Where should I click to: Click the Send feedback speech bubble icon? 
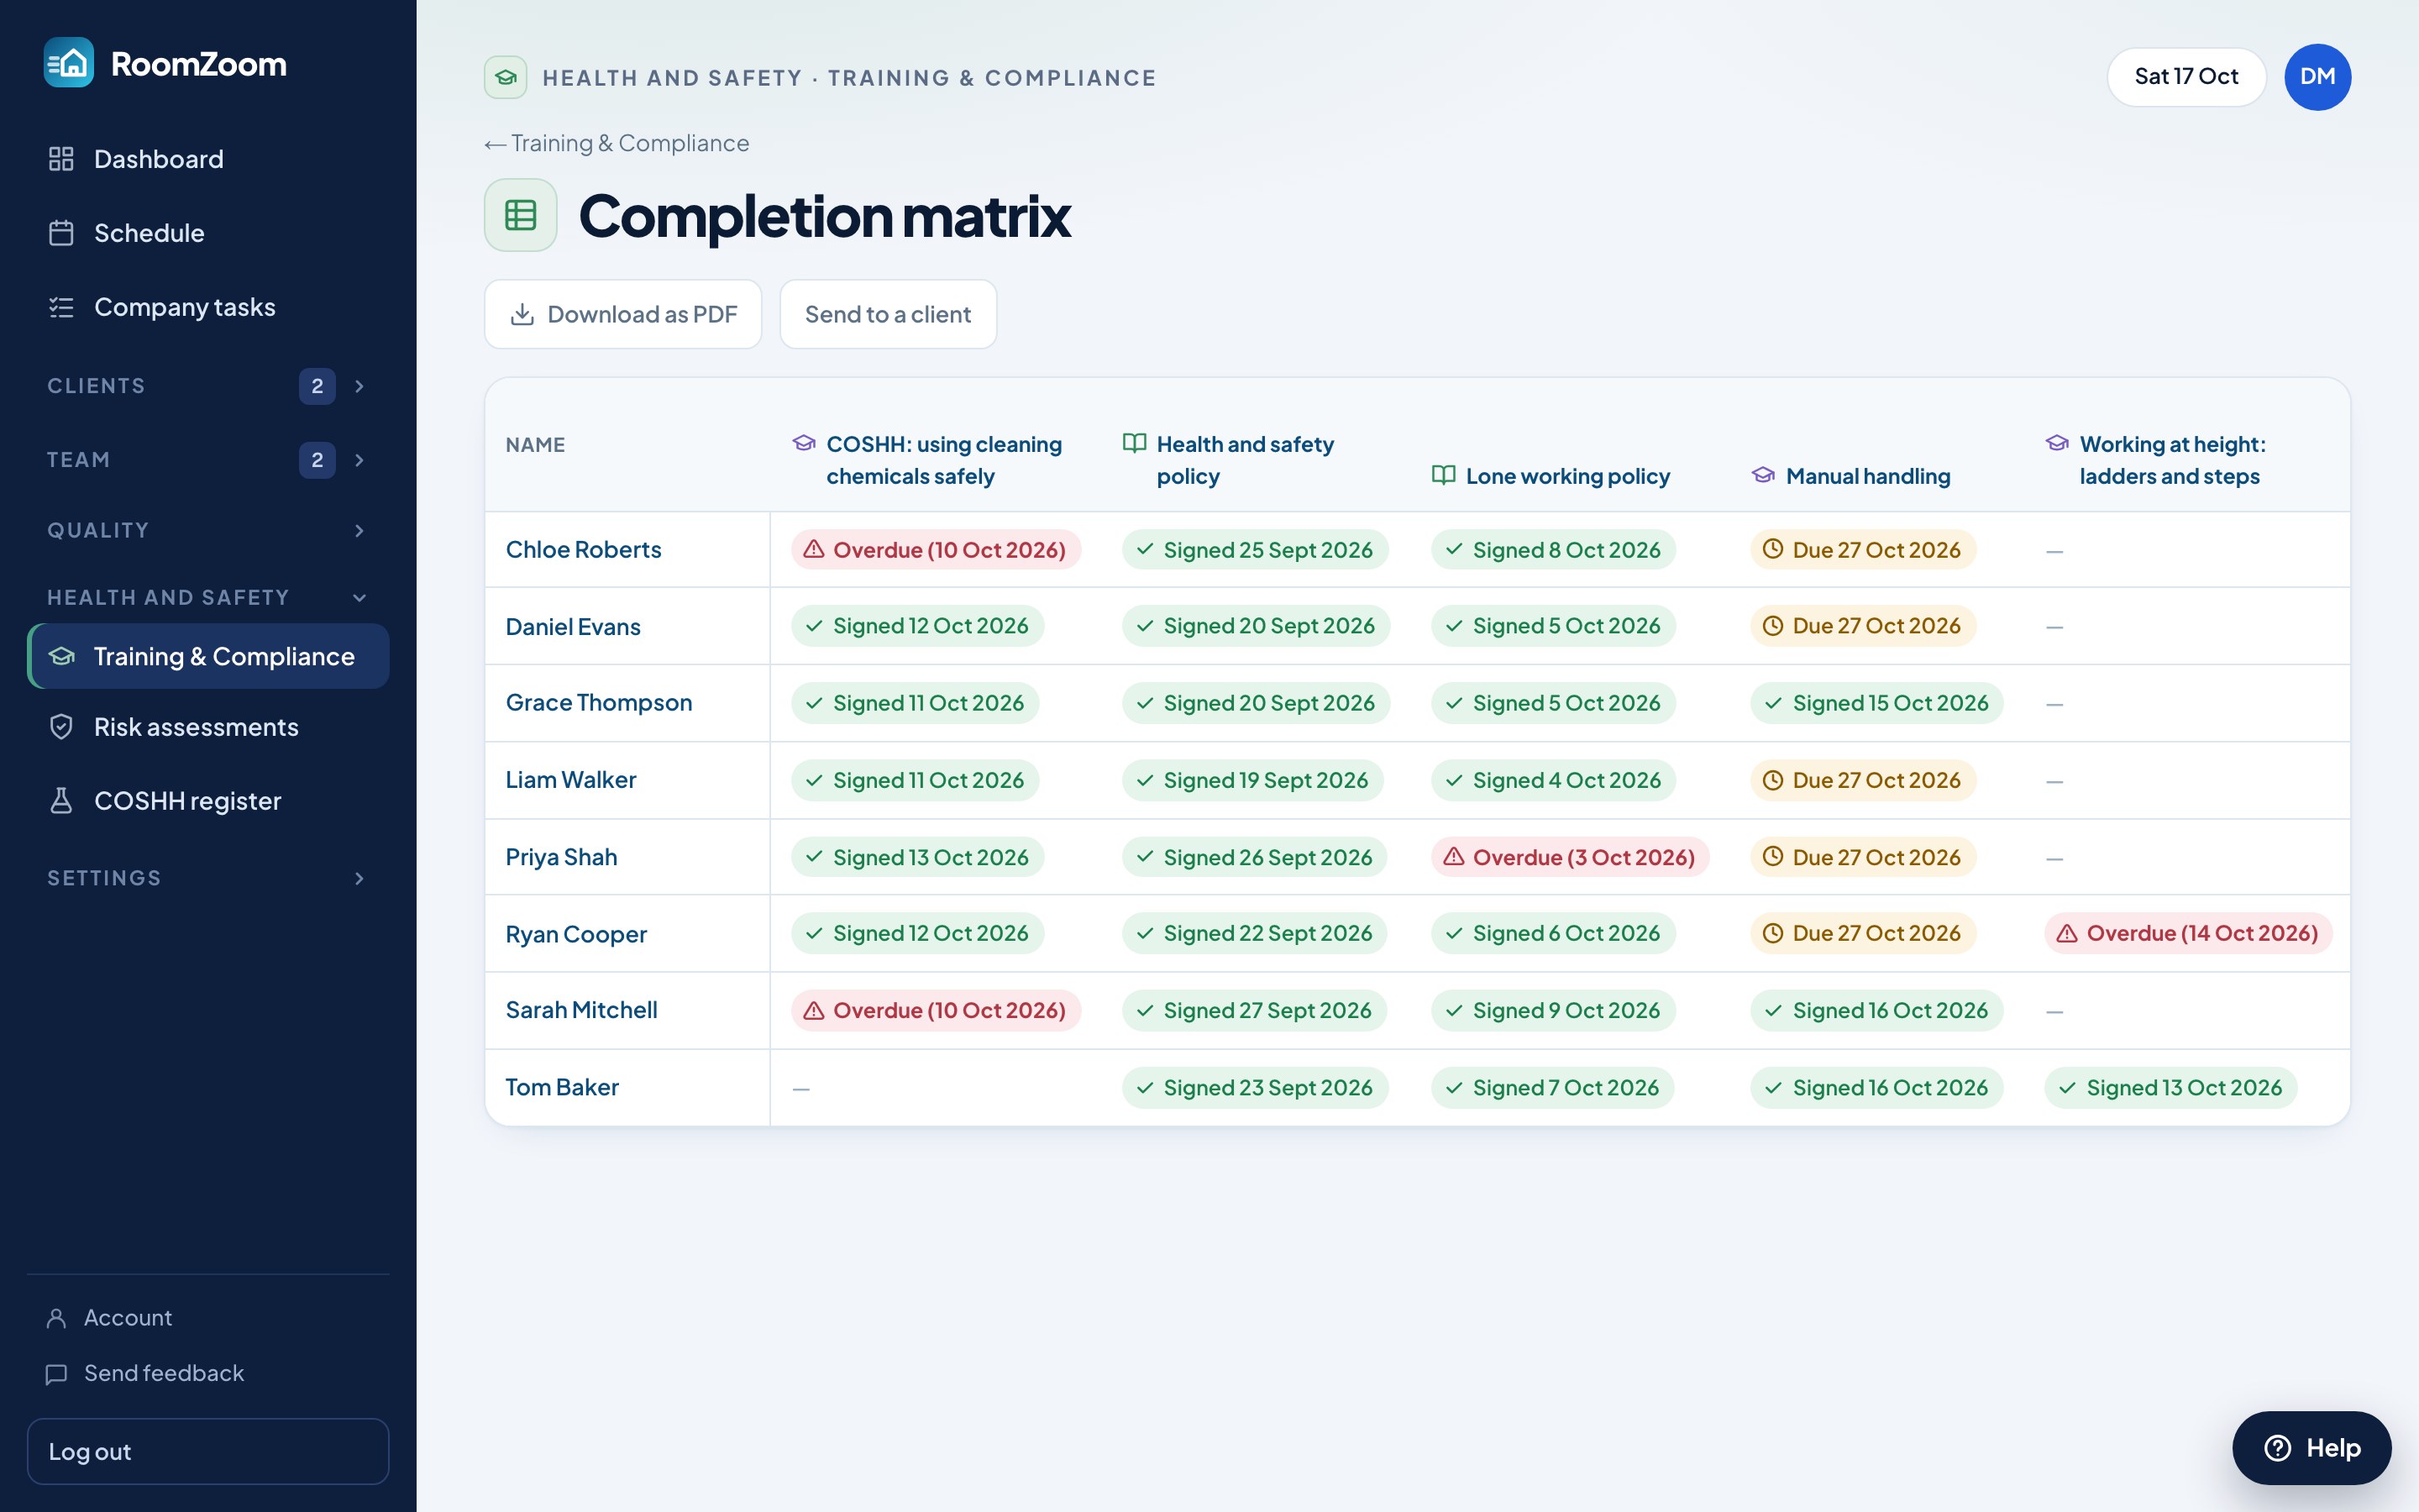coord(57,1374)
